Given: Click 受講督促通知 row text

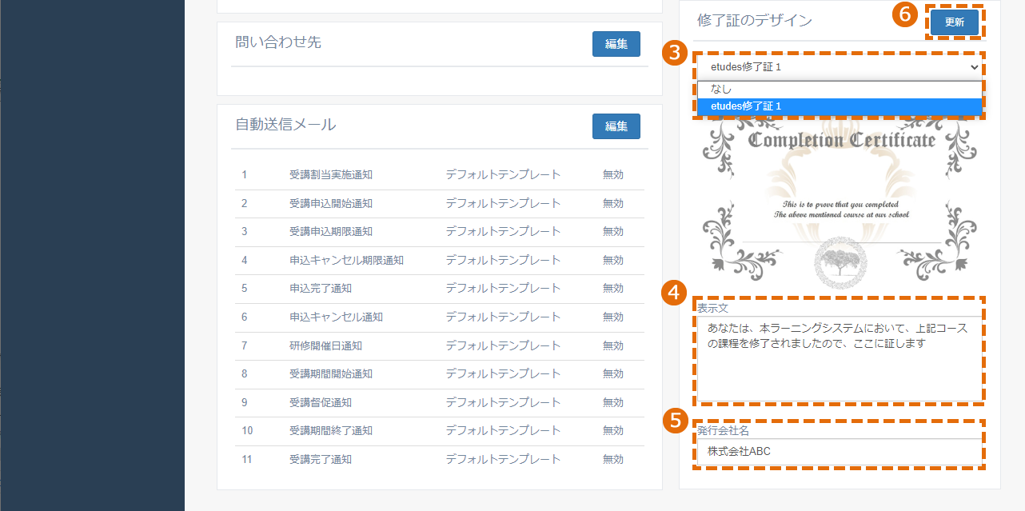Looking at the screenshot, I should coord(321,403).
